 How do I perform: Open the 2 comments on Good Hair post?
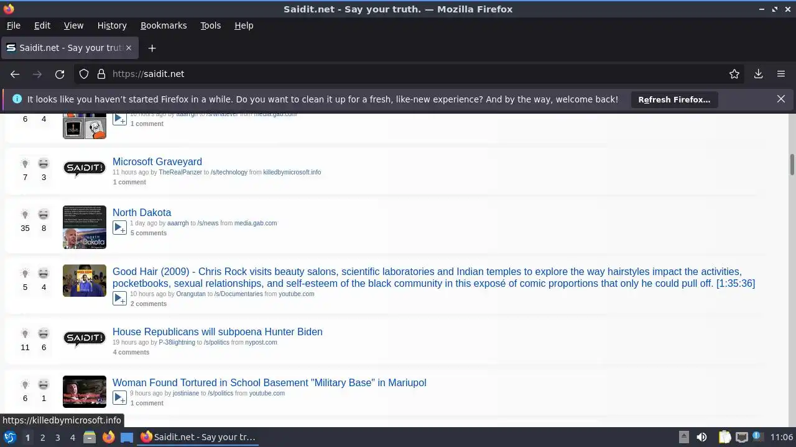point(149,304)
